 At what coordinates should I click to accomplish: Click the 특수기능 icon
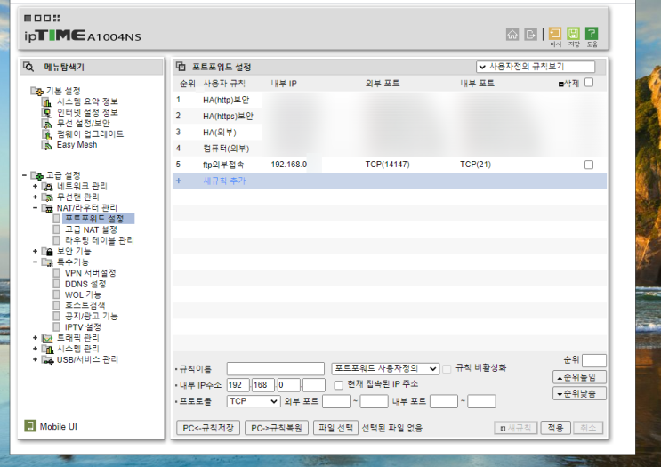tap(47, 262)
